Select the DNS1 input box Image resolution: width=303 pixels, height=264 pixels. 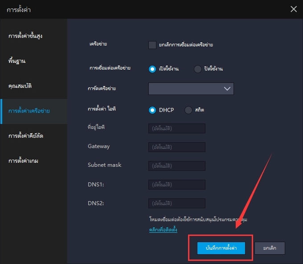pyautogui.click(x=177, y=185)
